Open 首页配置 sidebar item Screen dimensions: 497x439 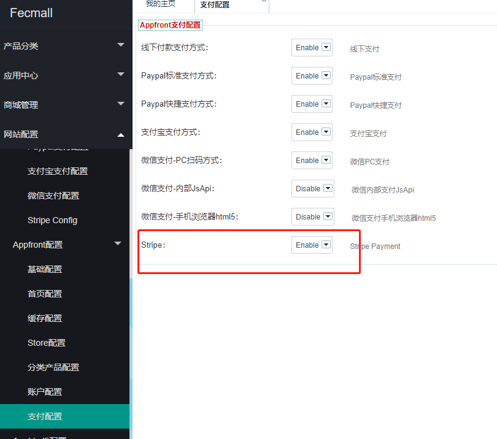[45, 294]
